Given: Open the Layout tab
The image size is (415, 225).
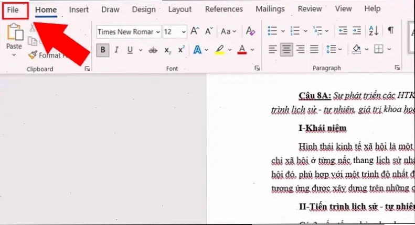Looking at the screenshot, I should pos(180,9).
